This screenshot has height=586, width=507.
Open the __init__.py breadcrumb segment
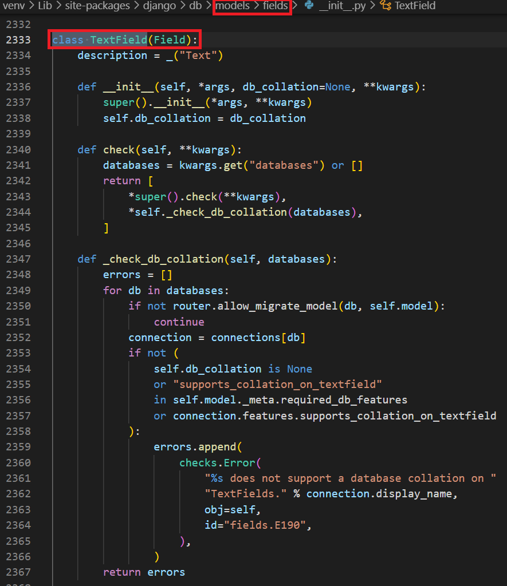[342, 6]
